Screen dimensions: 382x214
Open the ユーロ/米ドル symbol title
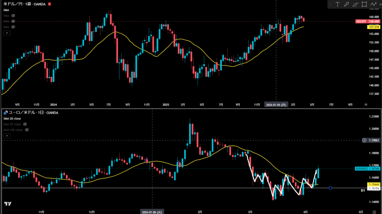click(x=19, y=112)
